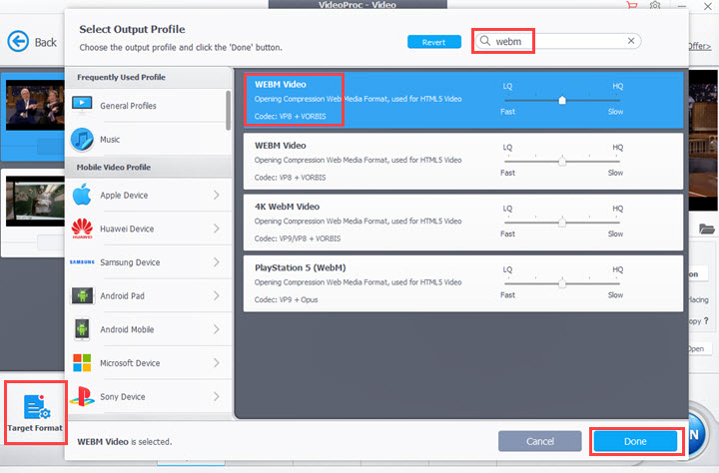Expand the Android Pad chevron
This screenshot has height=473, width=719.
point(216,295)
